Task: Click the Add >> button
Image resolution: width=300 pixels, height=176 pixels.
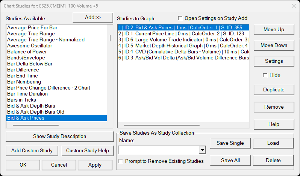Action: click(93, 18)
